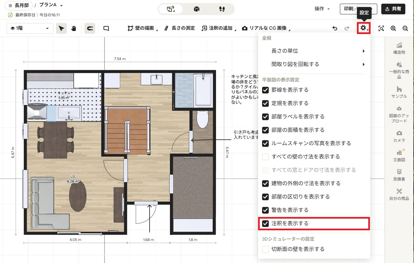The height and width of the screenshot is (263, 414).
Task: Toggle the magnet snap tool
Action: coord(89,28)
